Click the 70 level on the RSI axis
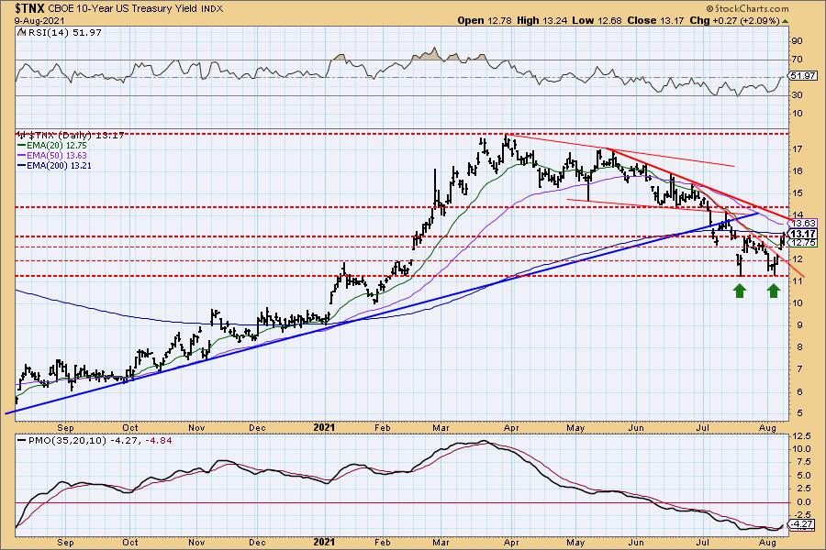 (797, 60)
